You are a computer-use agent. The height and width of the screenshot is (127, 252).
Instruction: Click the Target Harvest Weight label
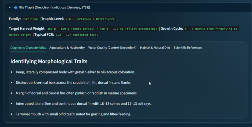(27, 28)
